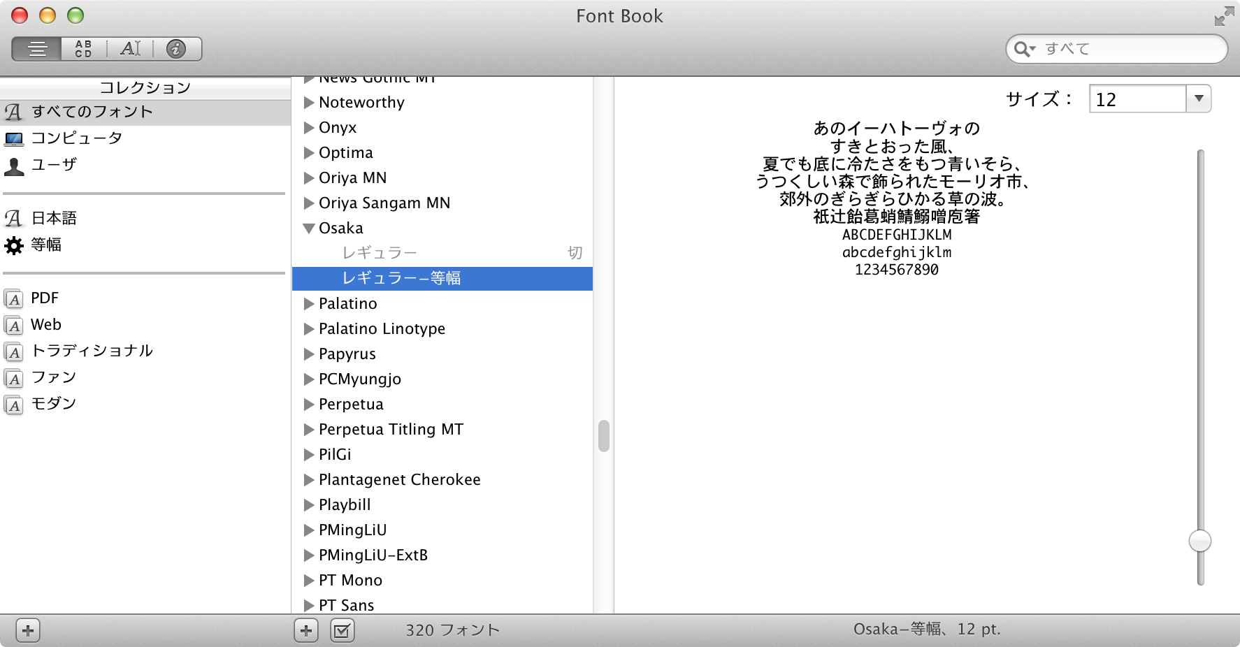The height and width of the screenshot is (647, 1240).
Task: Click the font list scrollbar thumb
Action: tap(604, 436)
